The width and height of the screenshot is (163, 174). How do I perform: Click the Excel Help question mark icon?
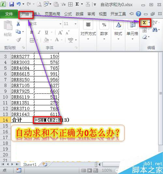[138, 14]
